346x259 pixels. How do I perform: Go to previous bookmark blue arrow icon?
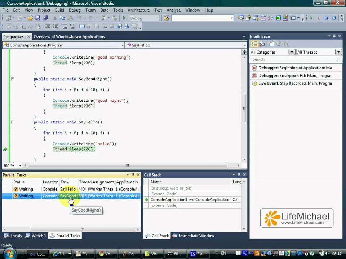coord(119,26)
